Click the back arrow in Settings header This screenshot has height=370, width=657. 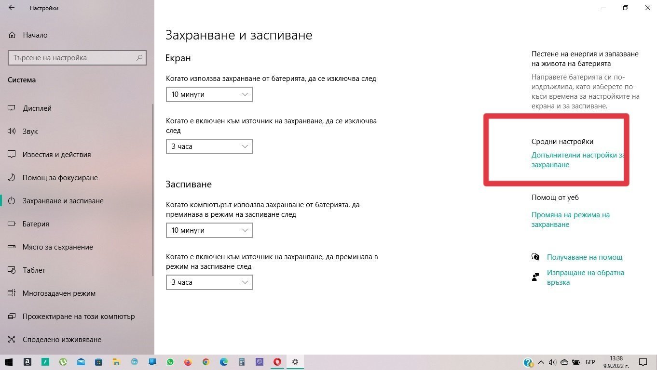click(12, 8)
